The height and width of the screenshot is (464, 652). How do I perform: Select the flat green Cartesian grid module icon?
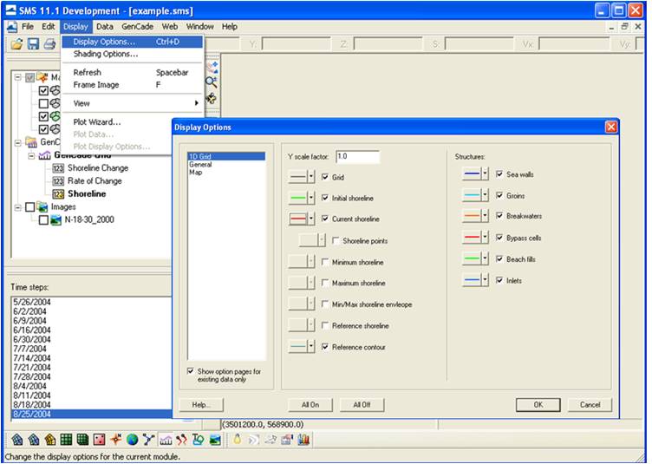(66, 440)
